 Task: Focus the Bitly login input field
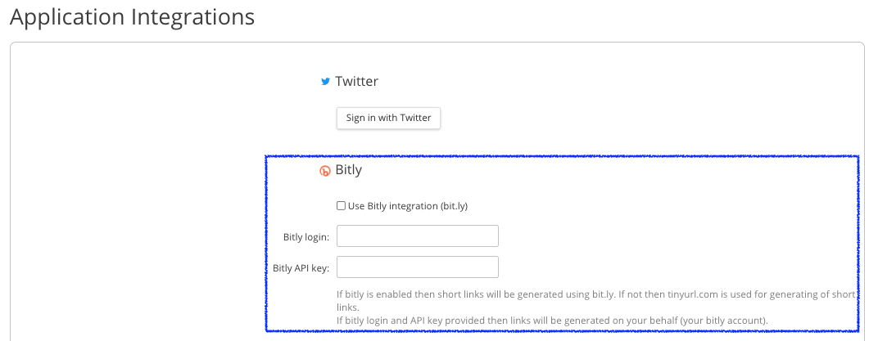click(x=418, y=236)
